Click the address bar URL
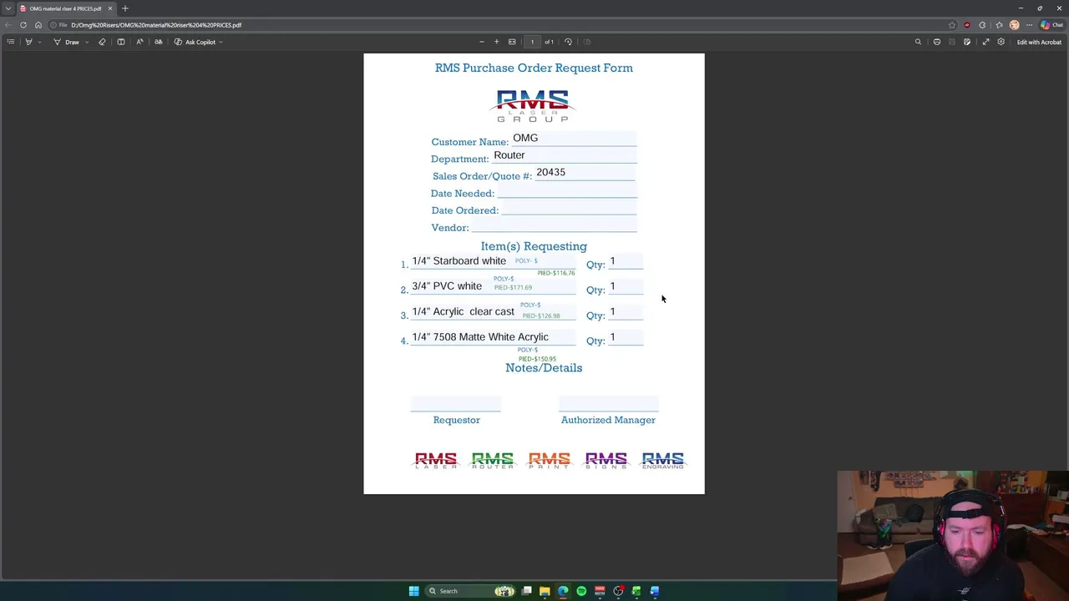Viewport: 1069px width, 601px height. coord(156,25)
